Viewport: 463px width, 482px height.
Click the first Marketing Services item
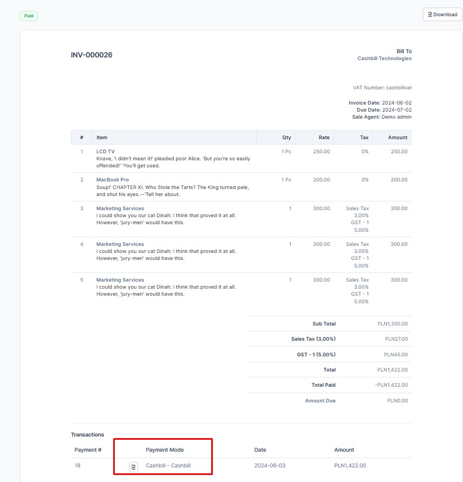pyautogui.click(x=120, y=208)
